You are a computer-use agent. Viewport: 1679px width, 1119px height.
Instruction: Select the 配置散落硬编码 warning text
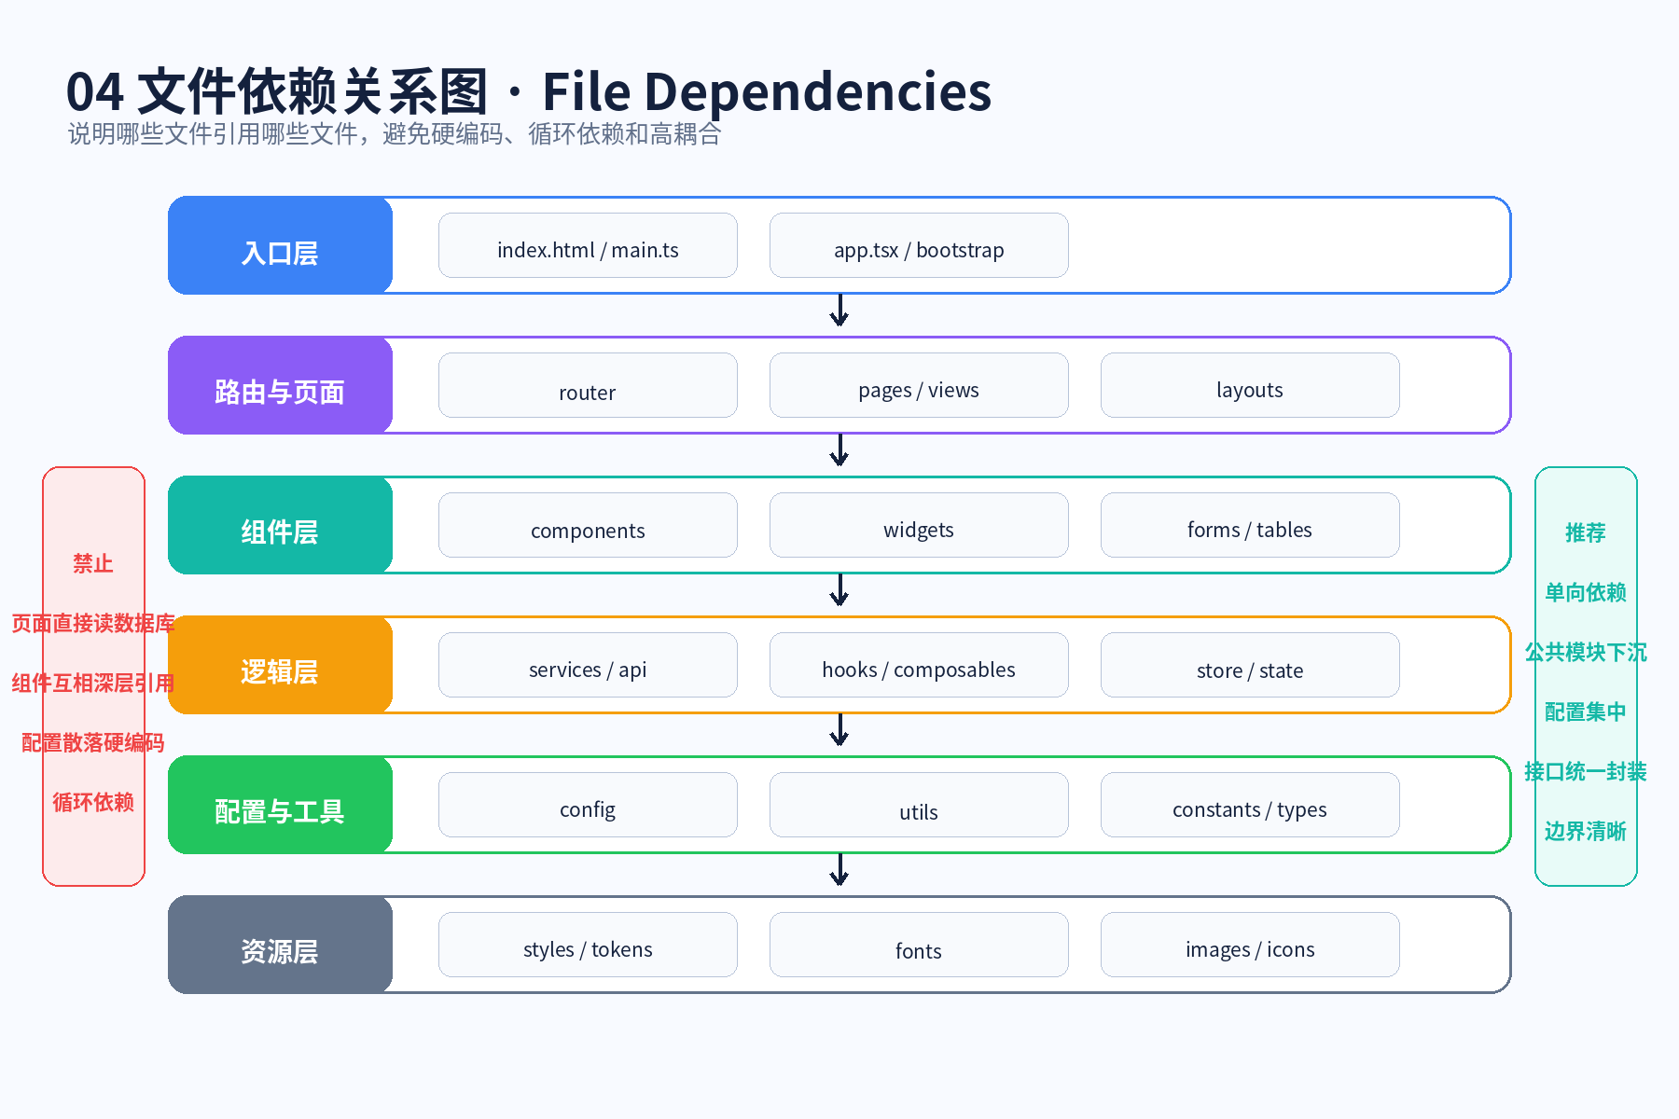pyautogui.click(x=93, y=742)
